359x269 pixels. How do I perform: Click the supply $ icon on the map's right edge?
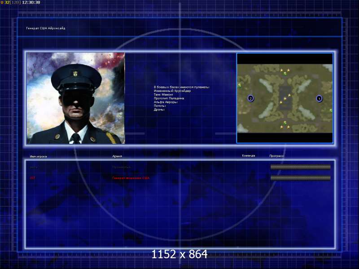click(x=331, y=110)
